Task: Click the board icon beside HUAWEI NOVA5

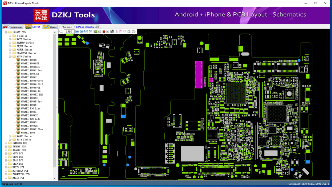Action: tap(18, 105)
